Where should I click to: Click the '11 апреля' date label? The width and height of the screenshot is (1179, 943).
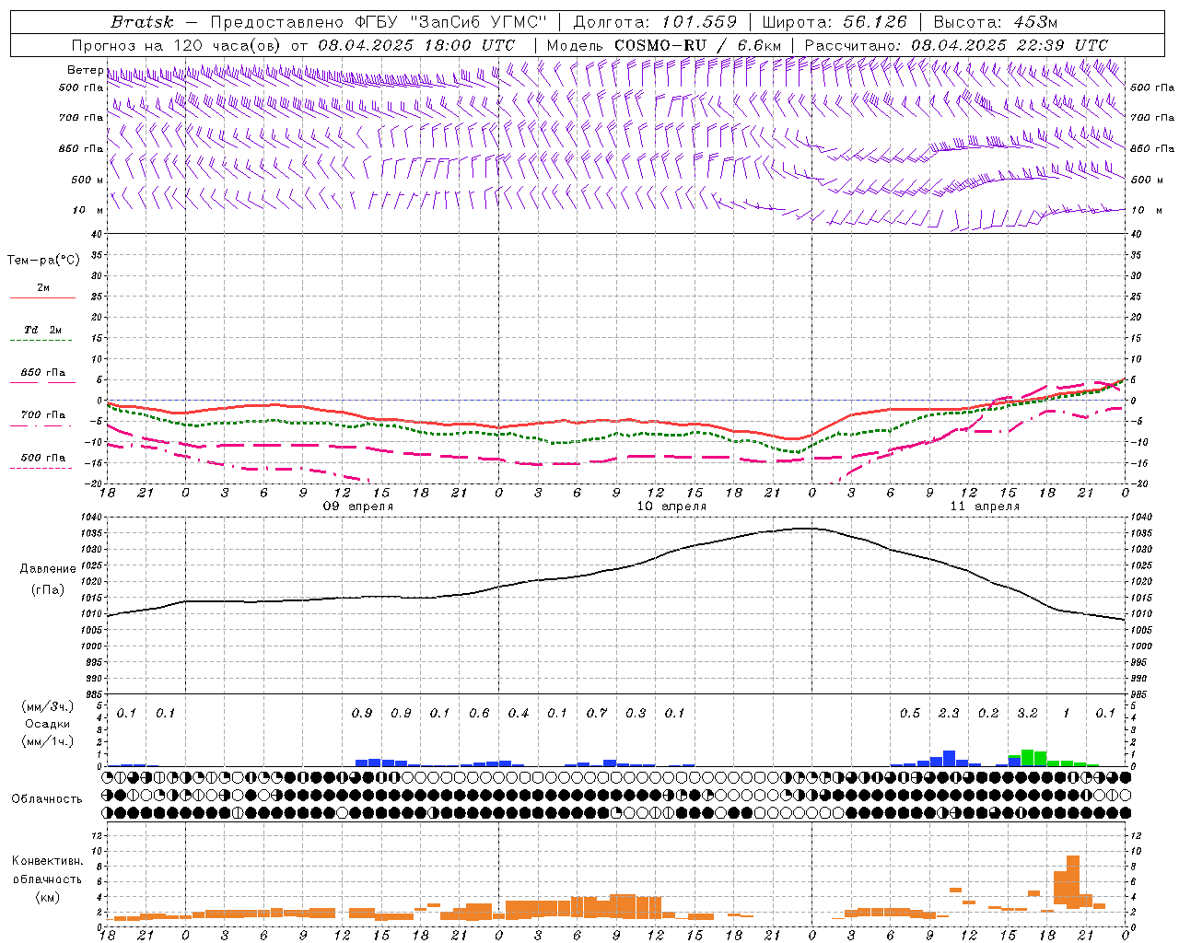pyautogui.click(x=985, y=506)
